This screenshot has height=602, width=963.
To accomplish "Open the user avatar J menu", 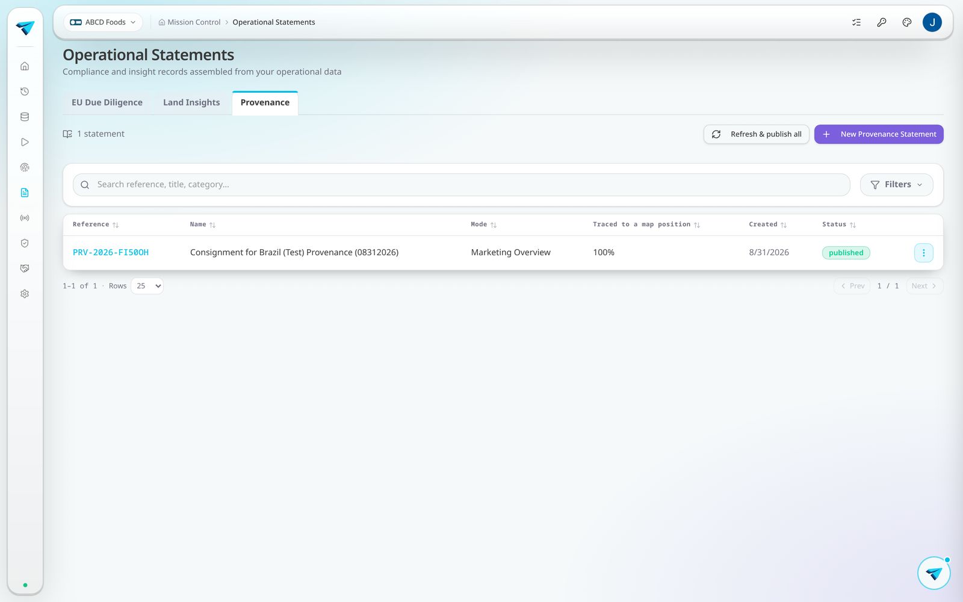I will click(x=932, y=22).
